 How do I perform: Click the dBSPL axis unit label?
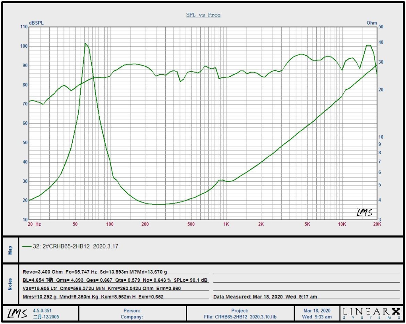(36, 23)
